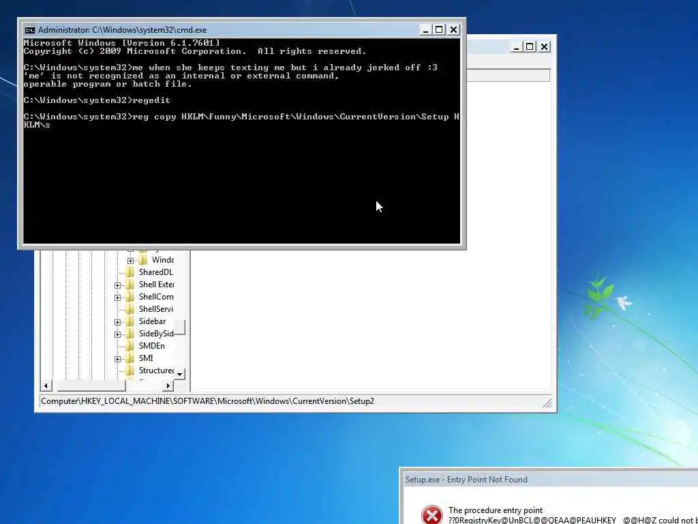Image resolution: width=698 pixels, height=524 pixels.
Task: Click the ShellCom... folder icon
Action: click(x=130, y=297)
